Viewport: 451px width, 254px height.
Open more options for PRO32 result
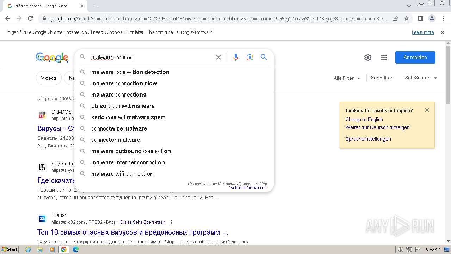171,222
